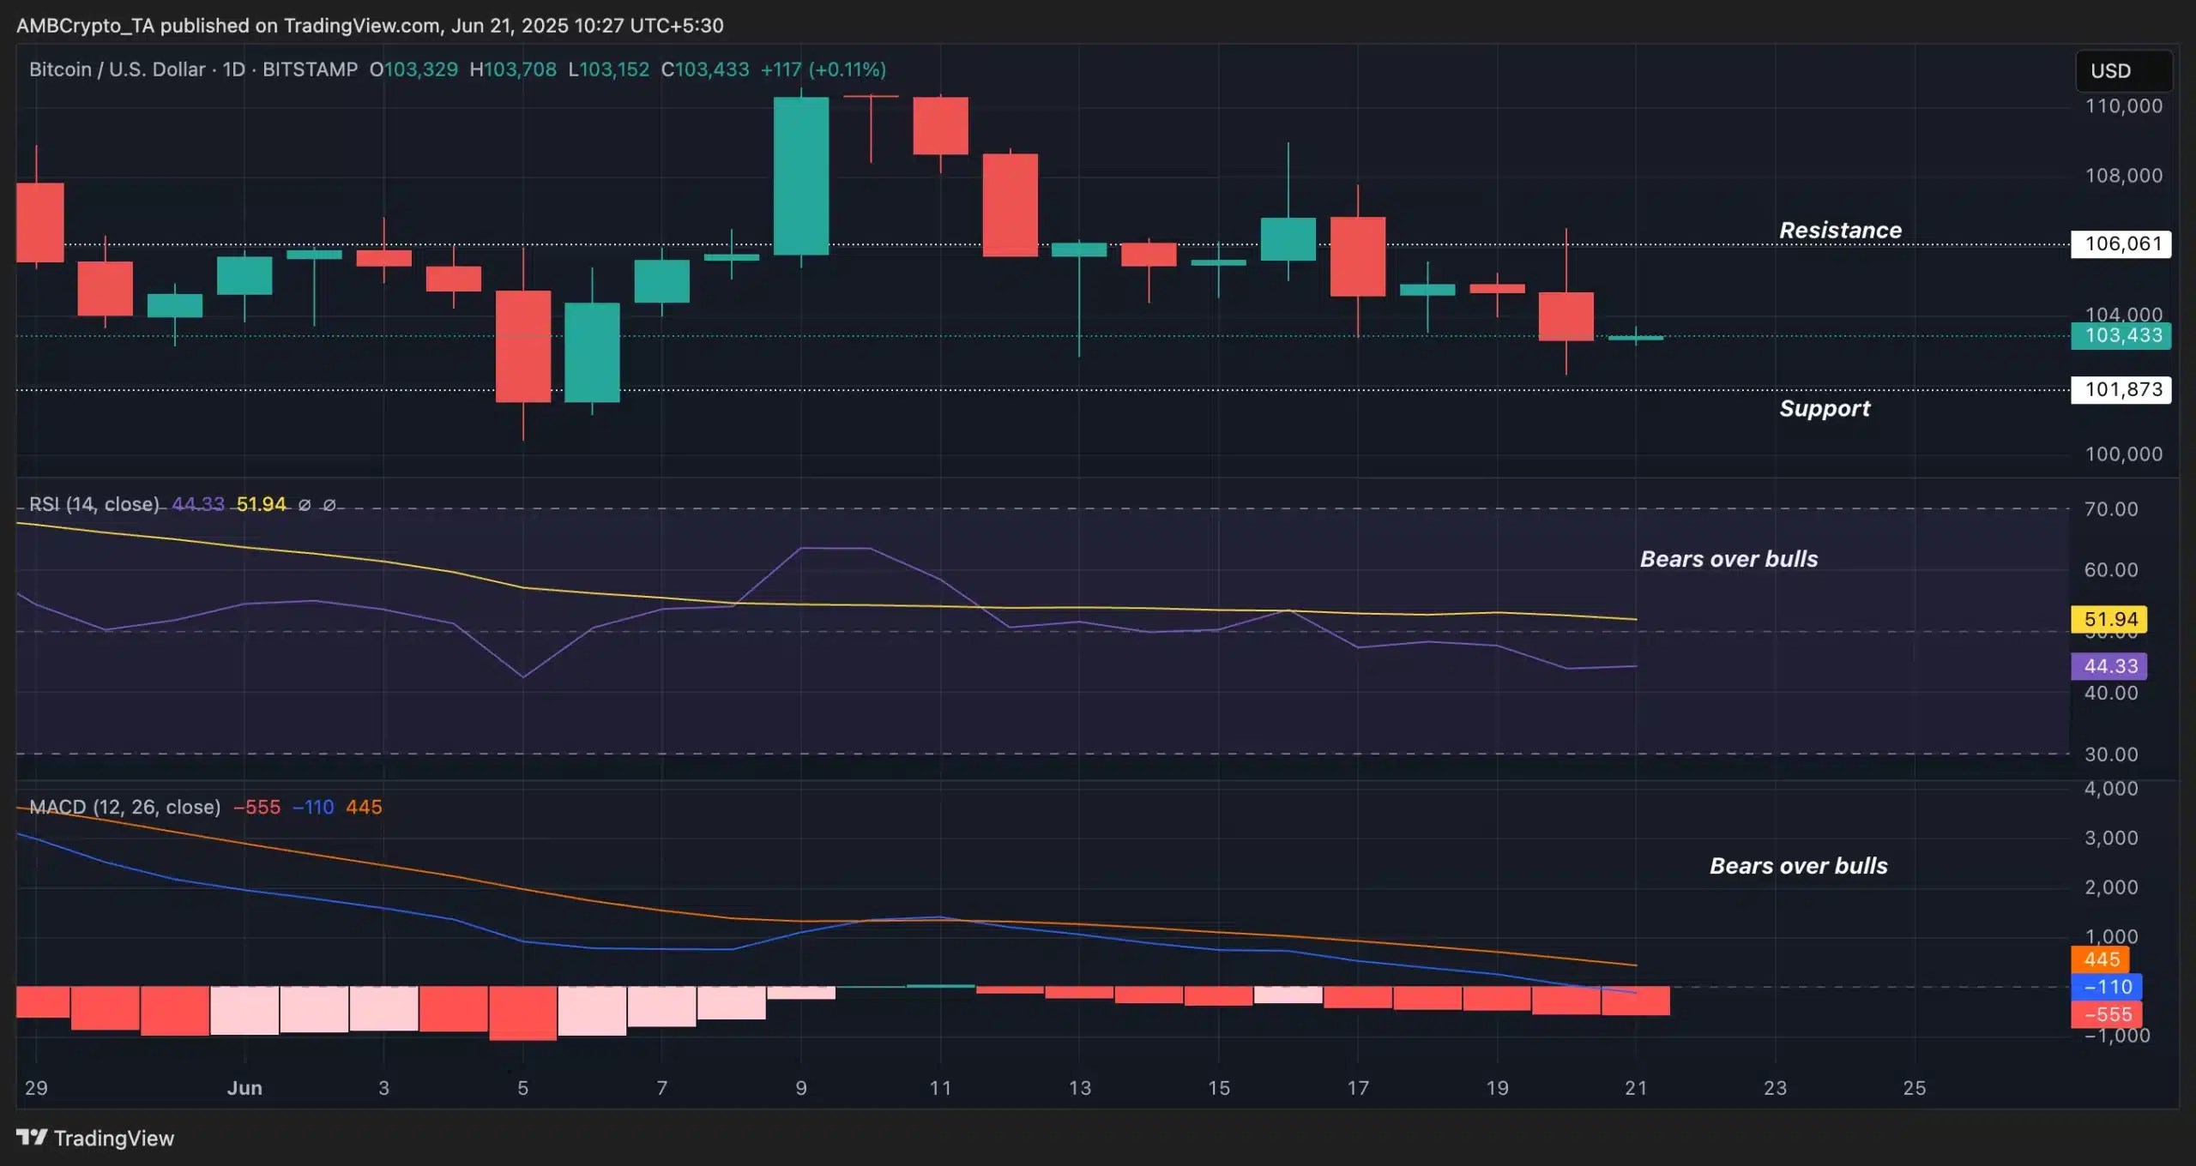Click the second Ø icon next to RSI values

coord(330,505)
